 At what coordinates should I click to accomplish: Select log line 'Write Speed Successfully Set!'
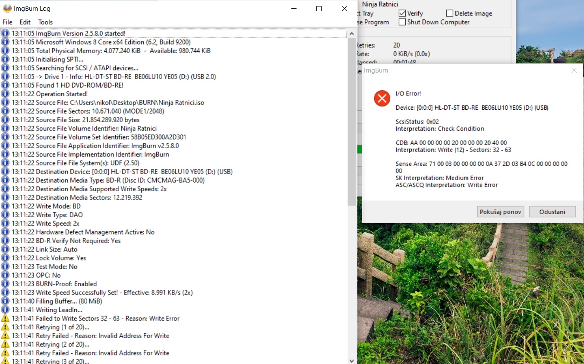(x=174, y=292)
